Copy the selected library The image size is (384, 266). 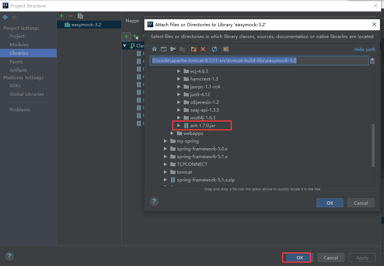[80, 16]
